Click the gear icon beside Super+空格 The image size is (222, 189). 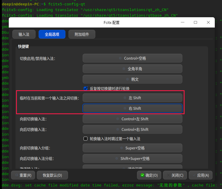tap(122, 148)
